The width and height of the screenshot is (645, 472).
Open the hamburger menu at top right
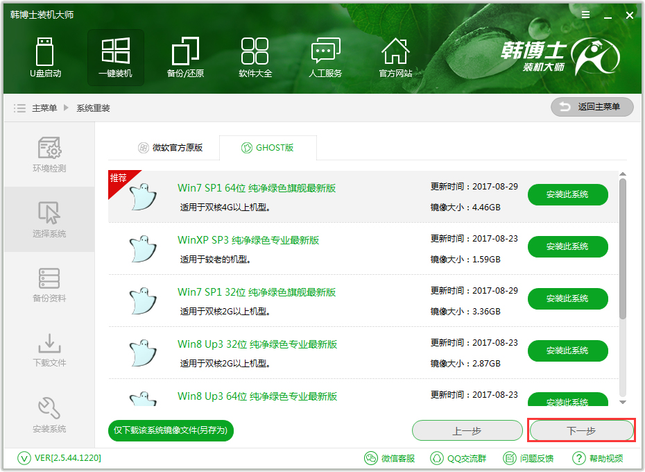tap(585, 15)
